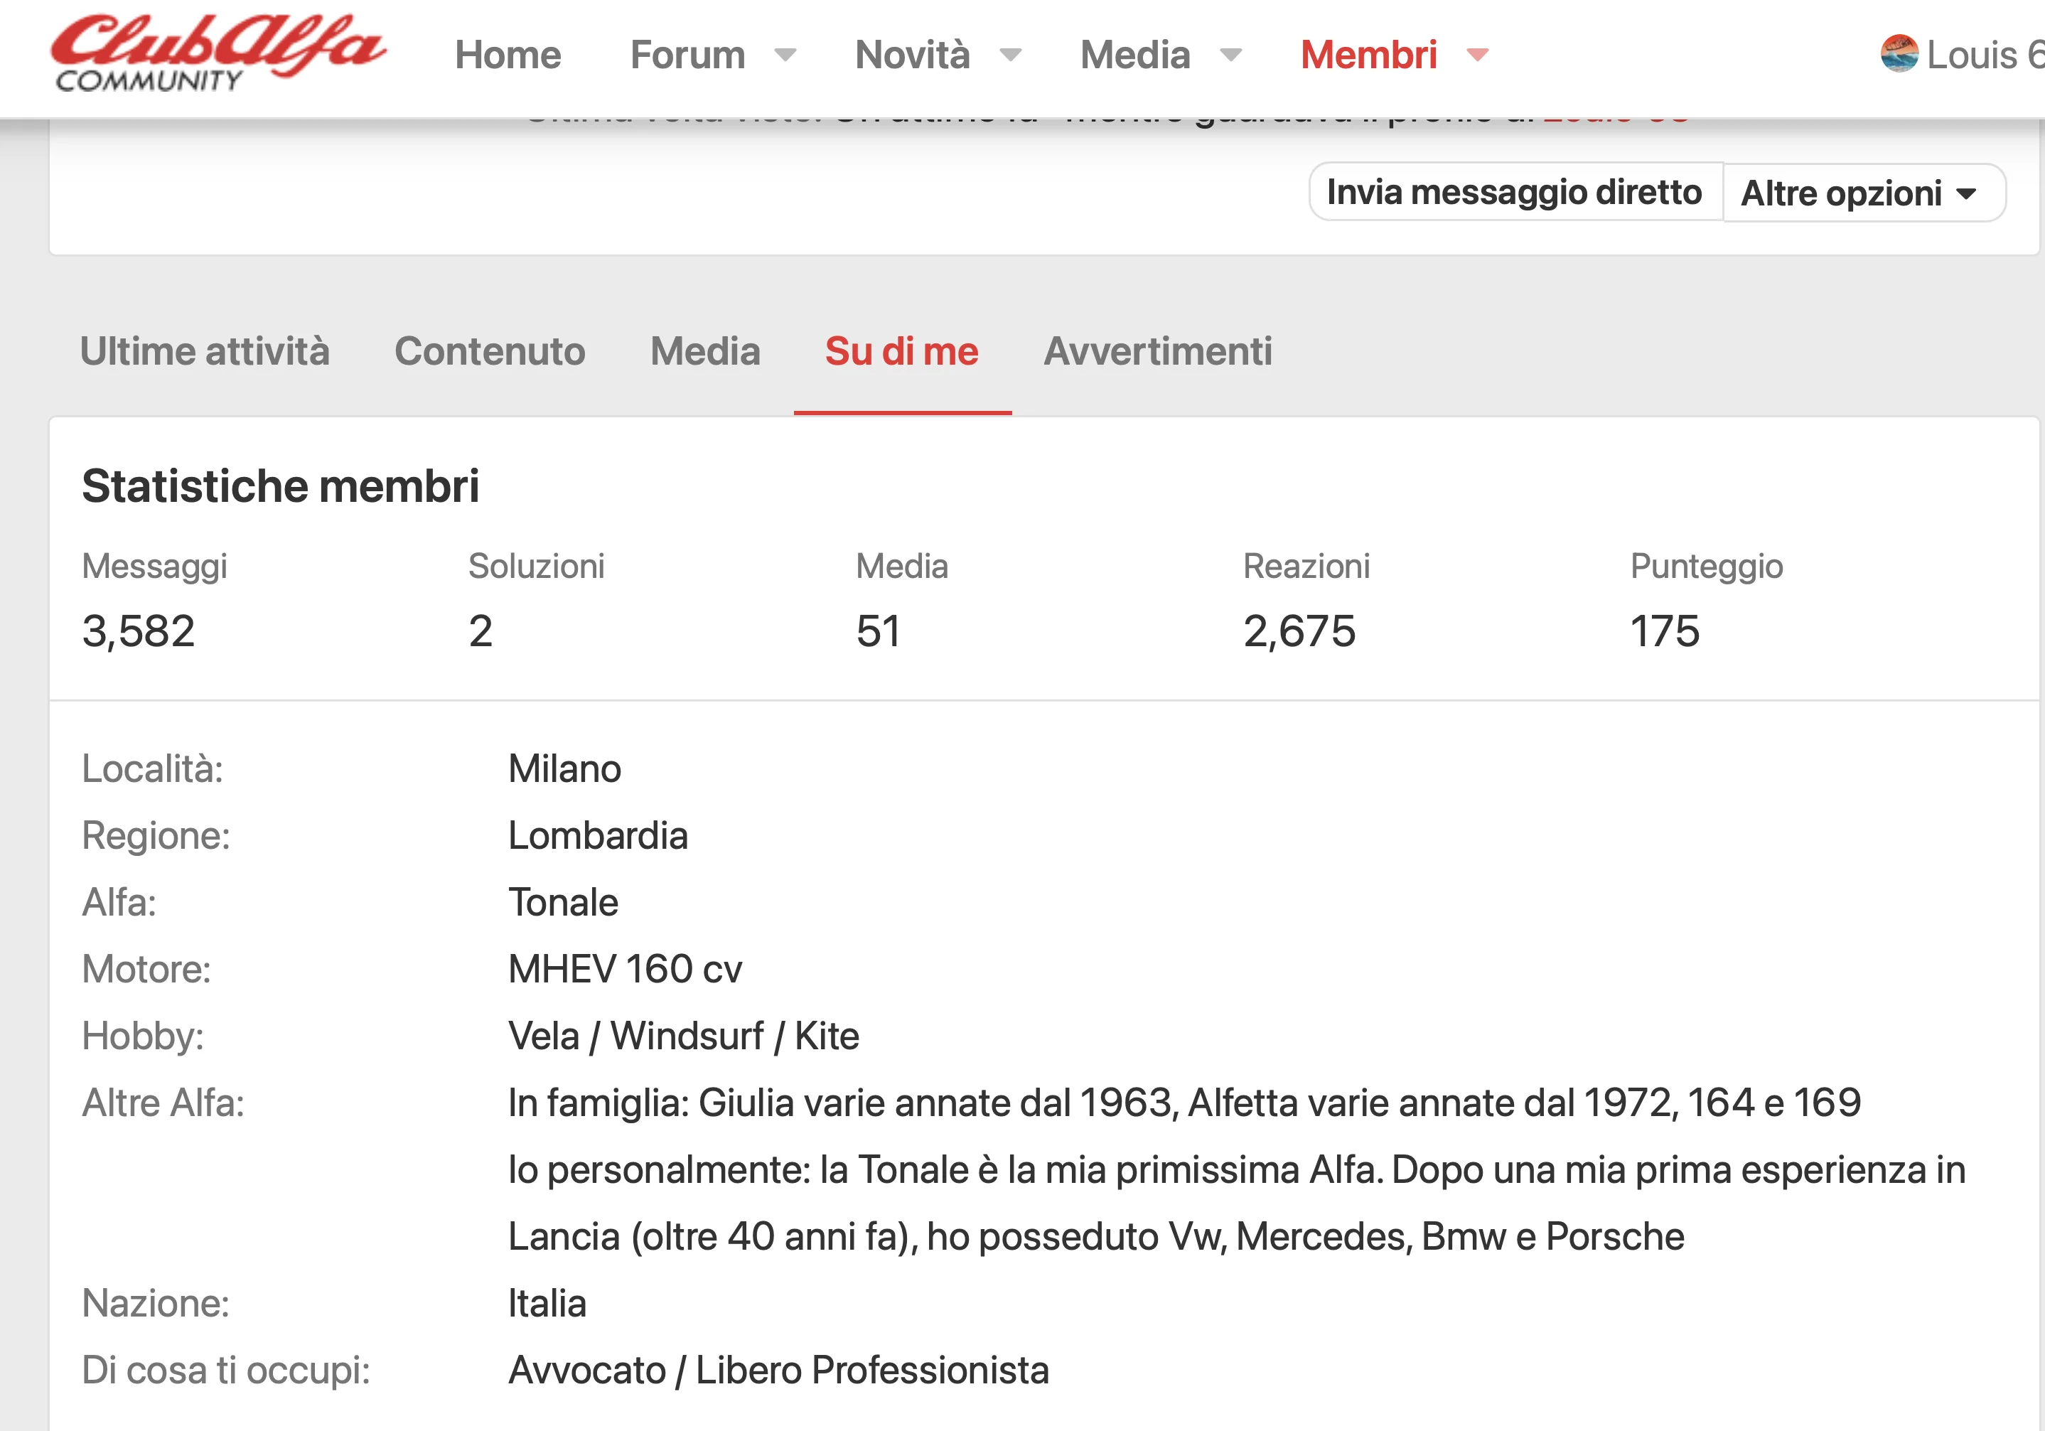
Task: Click Invia messaggio diretto button
Action: click(x=1514, y=193)
